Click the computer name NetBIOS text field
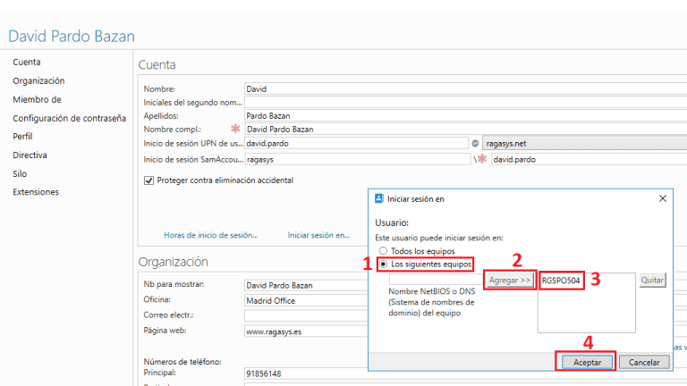 point(428,280)
